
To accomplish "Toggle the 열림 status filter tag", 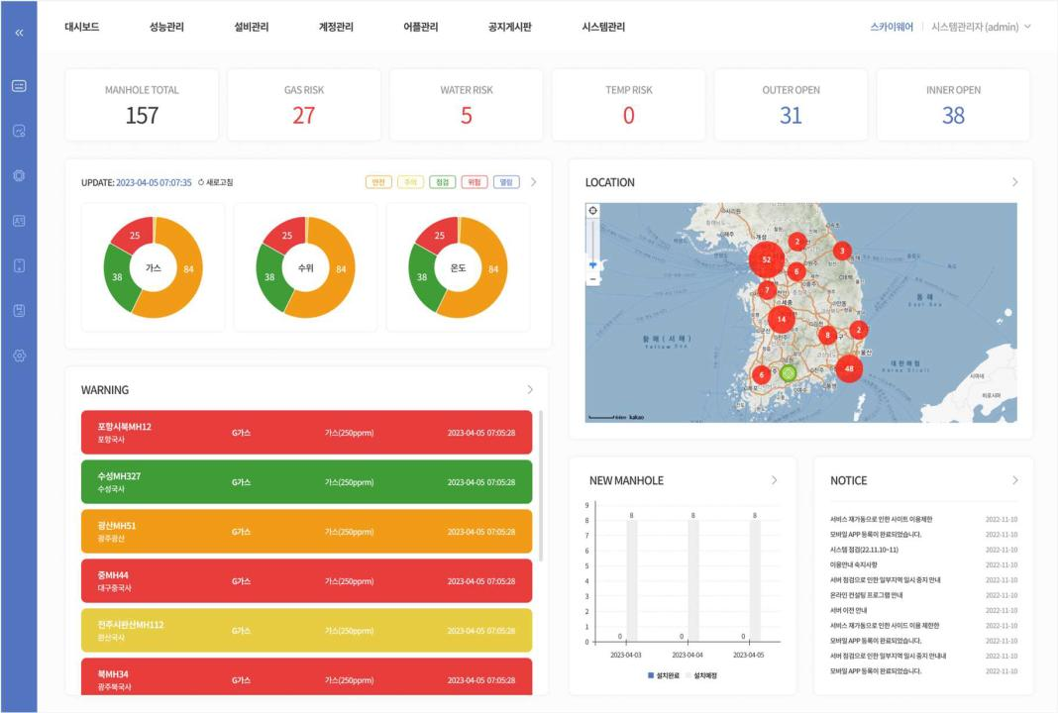I will point(506,182).
